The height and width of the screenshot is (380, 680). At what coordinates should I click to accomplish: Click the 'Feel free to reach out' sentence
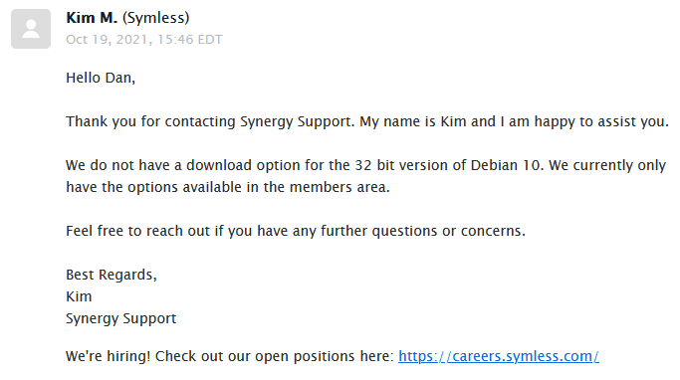coord(296,231)
